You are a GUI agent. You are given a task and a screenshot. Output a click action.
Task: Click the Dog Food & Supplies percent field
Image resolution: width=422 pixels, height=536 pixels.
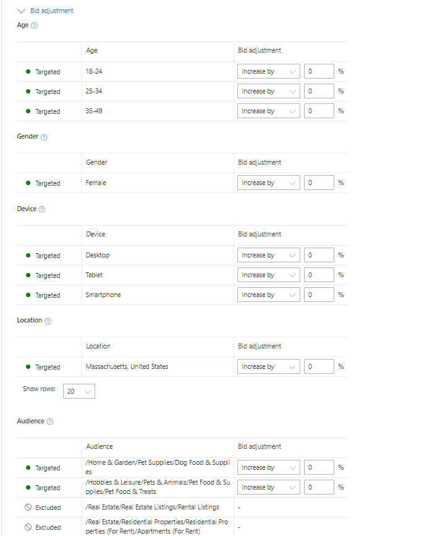[319, 468]
